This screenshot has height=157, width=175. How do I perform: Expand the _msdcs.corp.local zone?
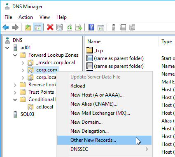point(23,63)
